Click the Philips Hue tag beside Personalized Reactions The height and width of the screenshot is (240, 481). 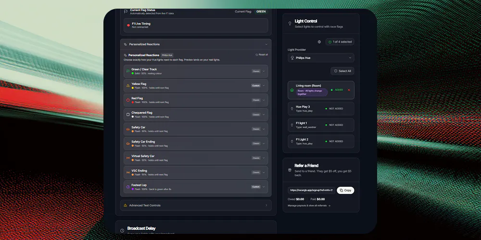pos(167,55)
